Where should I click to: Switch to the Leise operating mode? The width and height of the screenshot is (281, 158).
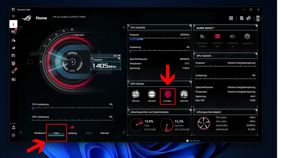pyautogui.click(x=56, y=133)
